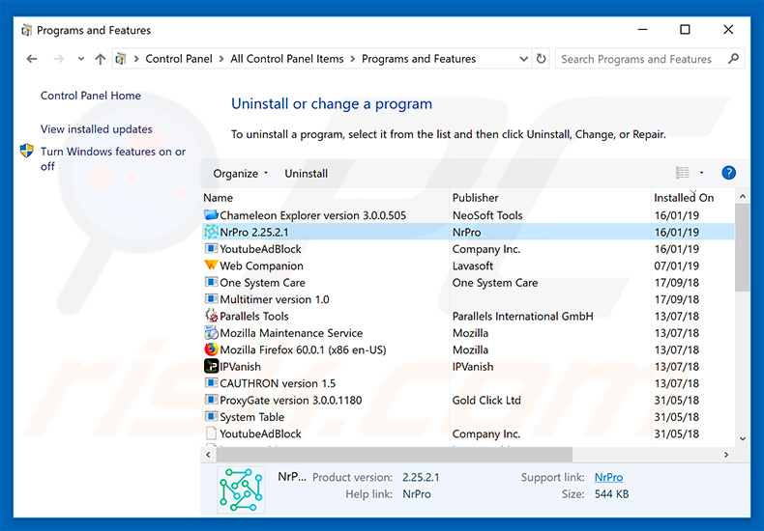Select the Mozilla Firefox icon
Screen dimensions: 764x531
pyautogui.click(x=211, y=349)
